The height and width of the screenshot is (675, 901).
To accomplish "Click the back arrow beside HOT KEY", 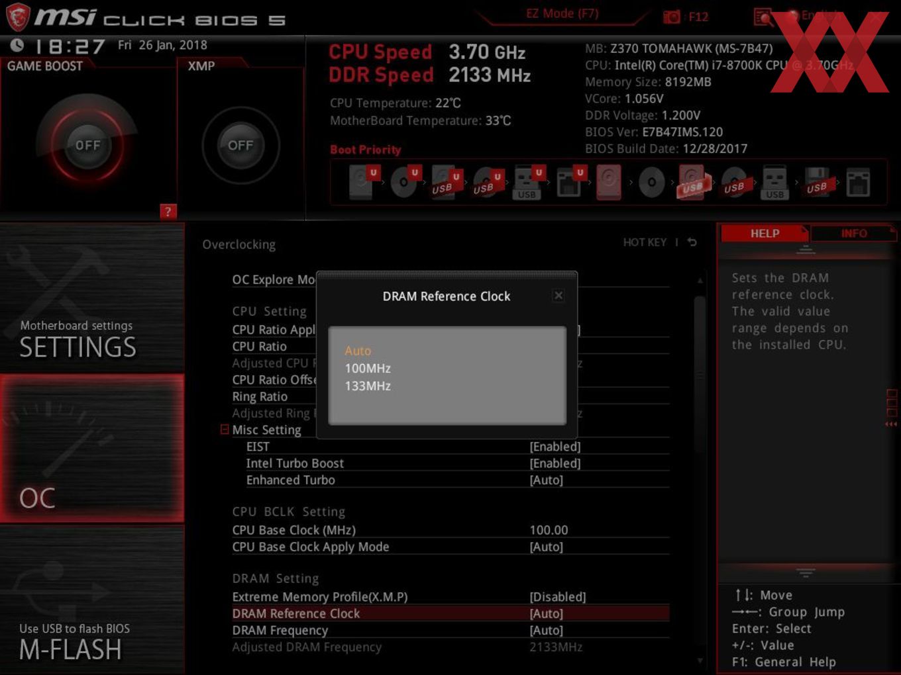I will (x=692, y=242).
